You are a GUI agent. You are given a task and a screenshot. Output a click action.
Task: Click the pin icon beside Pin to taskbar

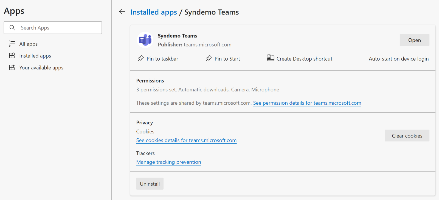coord(141,58)
